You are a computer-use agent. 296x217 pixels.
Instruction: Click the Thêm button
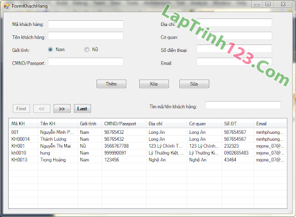[112, 84]
